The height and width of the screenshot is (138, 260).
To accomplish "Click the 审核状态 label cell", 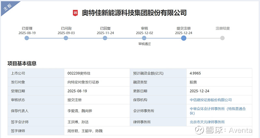I will 36,100.
